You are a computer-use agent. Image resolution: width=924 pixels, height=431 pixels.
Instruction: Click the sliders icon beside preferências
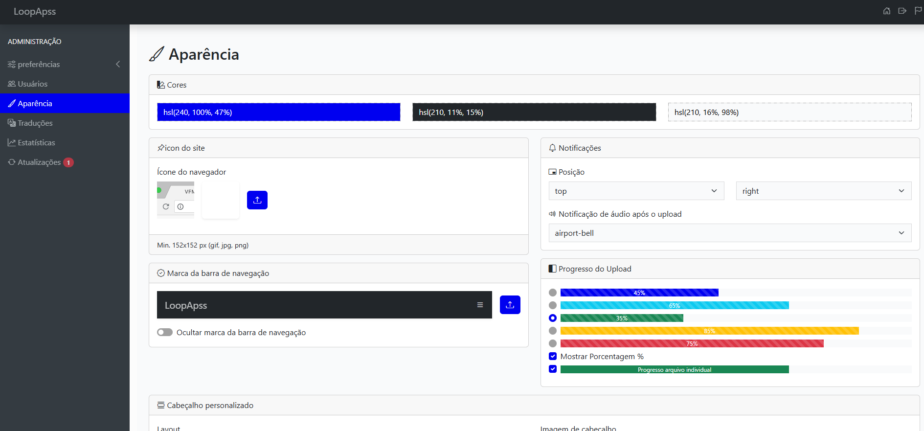pos(12,64)
